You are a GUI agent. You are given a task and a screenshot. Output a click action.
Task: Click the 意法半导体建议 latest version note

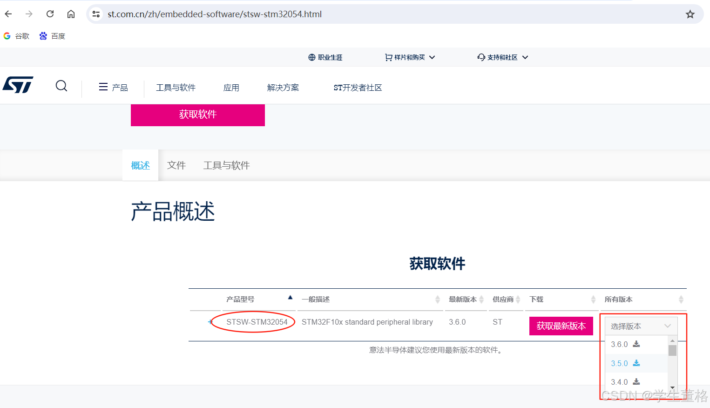437,350
